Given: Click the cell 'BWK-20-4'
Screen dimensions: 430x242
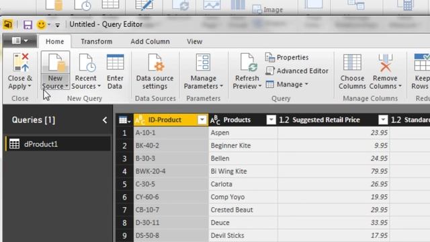Looking at the screenshot, I should (x=171, y=171).
